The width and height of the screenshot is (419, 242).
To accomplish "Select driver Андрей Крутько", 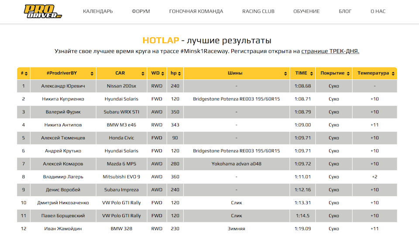I will (63, 151).
